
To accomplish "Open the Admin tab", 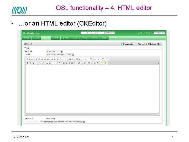I will 85,38.
